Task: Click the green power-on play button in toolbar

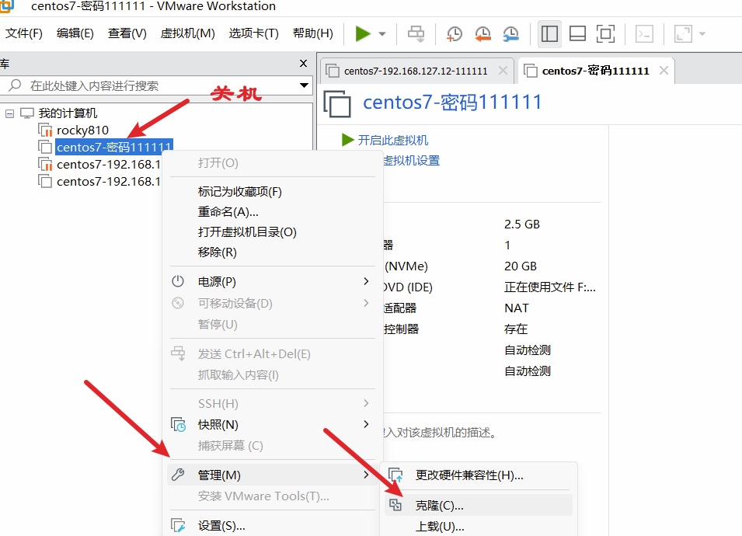Action: tap(363, 33)
